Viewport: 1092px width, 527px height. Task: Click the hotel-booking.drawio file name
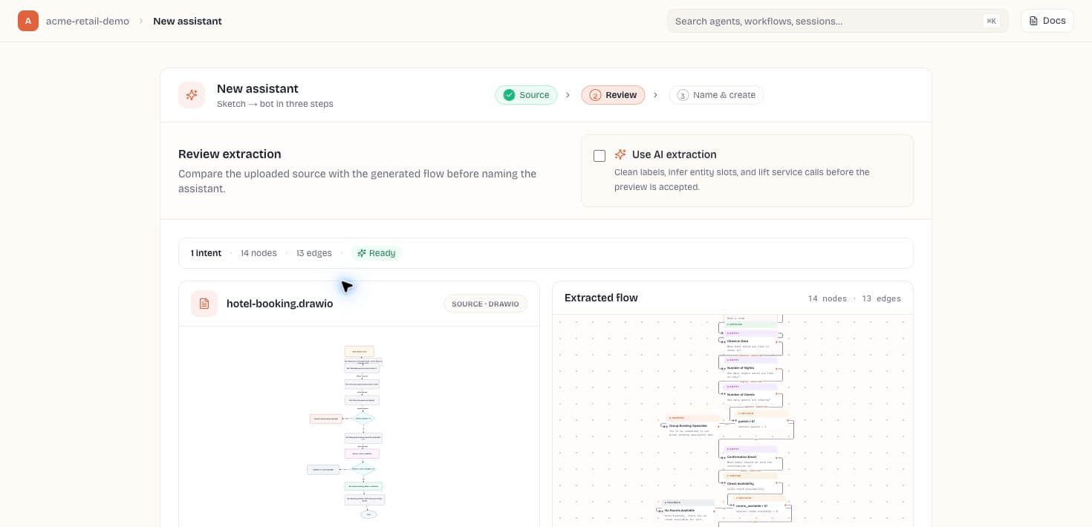279,304
